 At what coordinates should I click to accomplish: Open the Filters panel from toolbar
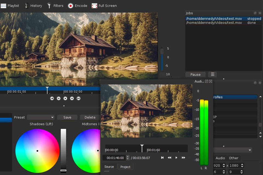pos(55,6)
